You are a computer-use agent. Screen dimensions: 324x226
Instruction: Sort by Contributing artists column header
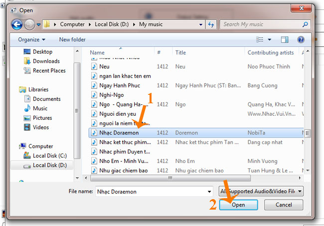pos(272,53)
